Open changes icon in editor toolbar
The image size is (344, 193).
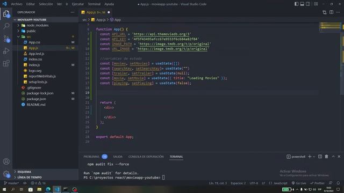click(325, 12)
